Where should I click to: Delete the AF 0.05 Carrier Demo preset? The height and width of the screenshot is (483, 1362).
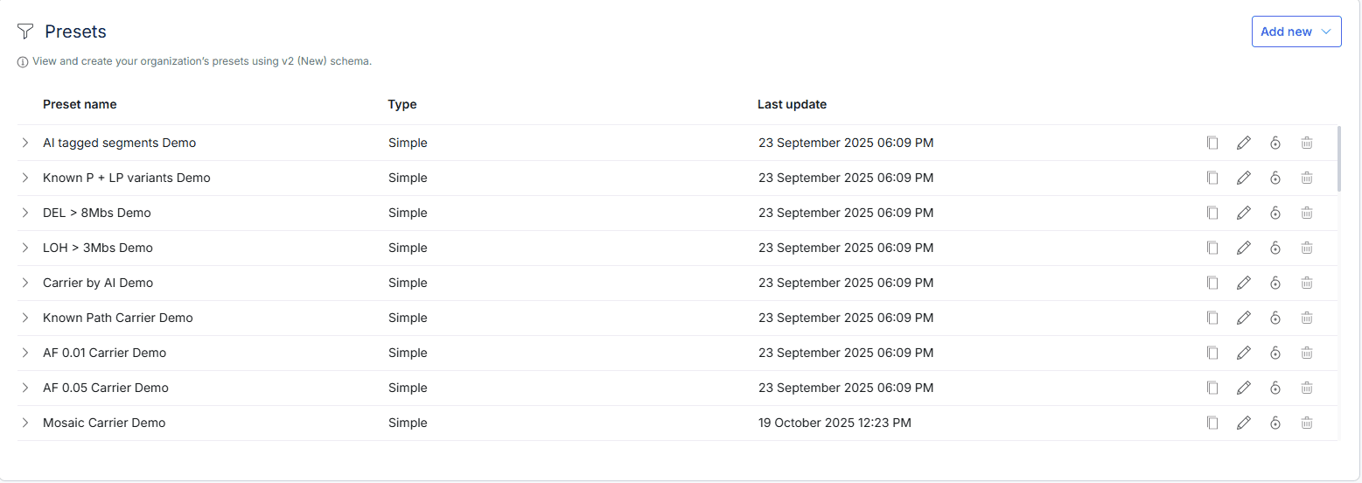click(x=1307, y=388)
